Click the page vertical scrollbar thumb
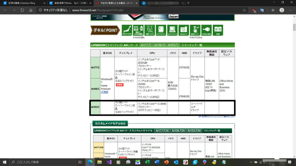Screen dimensions: 296x166 pyautogui.click(x=294, y=27)
